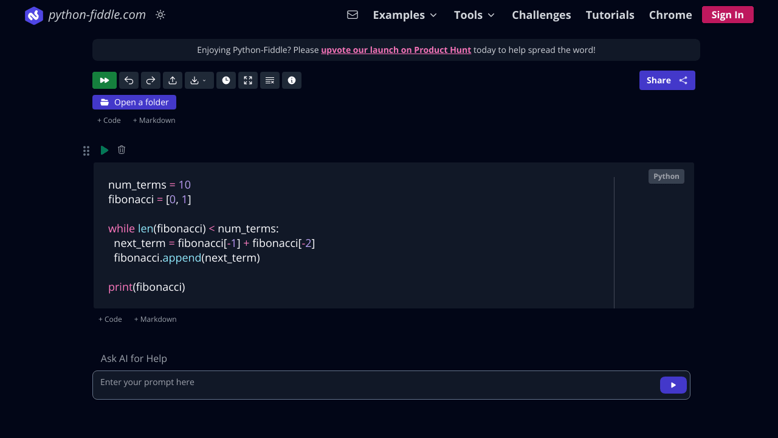Enter fullscreen with expand icon
The height and width of the screenshot is (438, 778).
(x=248, y=80)
